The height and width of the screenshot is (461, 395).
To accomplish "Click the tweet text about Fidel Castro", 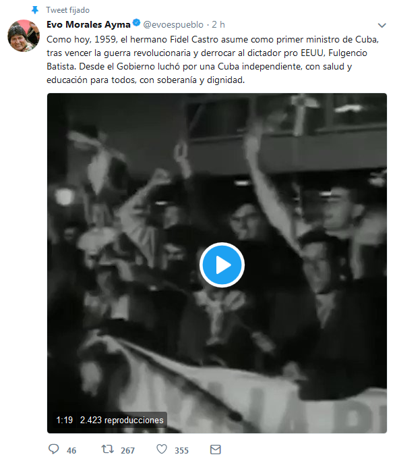I will tap(212, 59).
